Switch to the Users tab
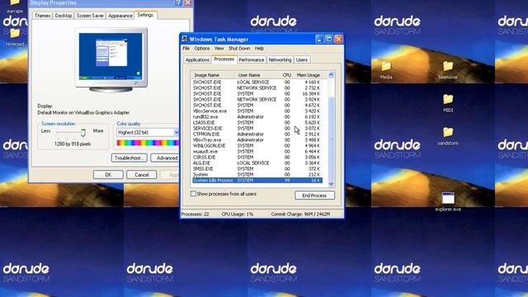 [x=302, y=59]
